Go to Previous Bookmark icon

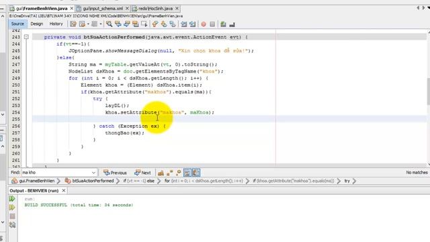pos(155,24)
